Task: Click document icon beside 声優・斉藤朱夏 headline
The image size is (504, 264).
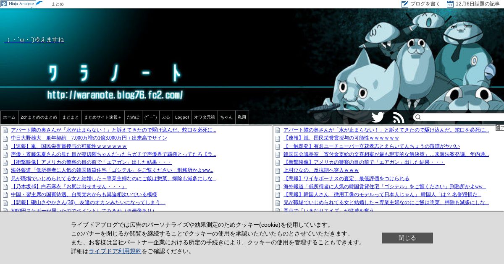Action: click(5, 154)
